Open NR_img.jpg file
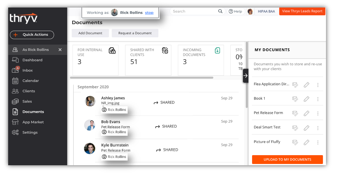This screenshot has height=174, width=337. tap(110, 103)
